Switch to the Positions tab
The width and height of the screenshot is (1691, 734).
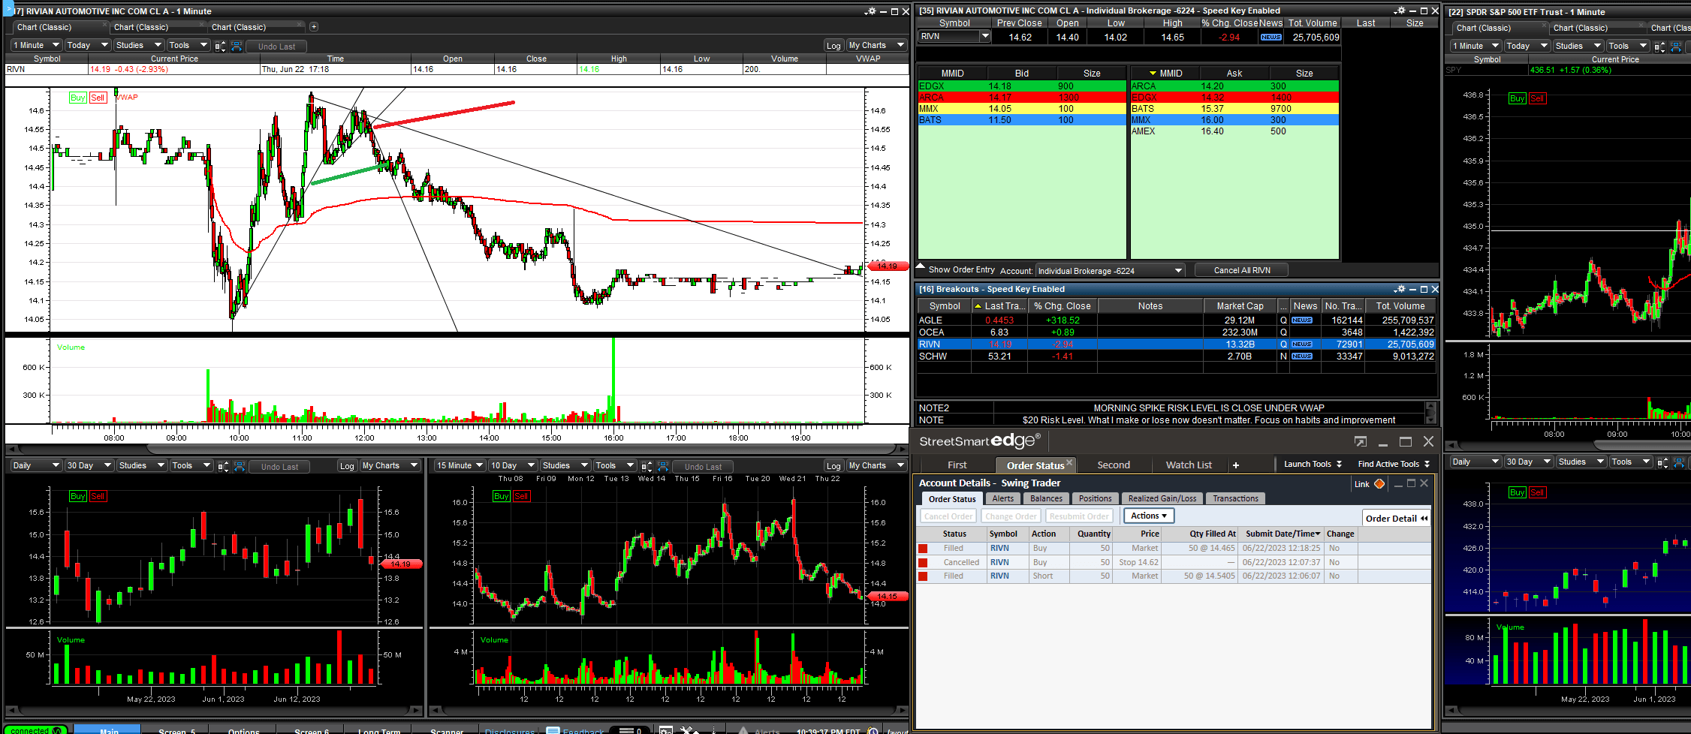click(1095, 498)
